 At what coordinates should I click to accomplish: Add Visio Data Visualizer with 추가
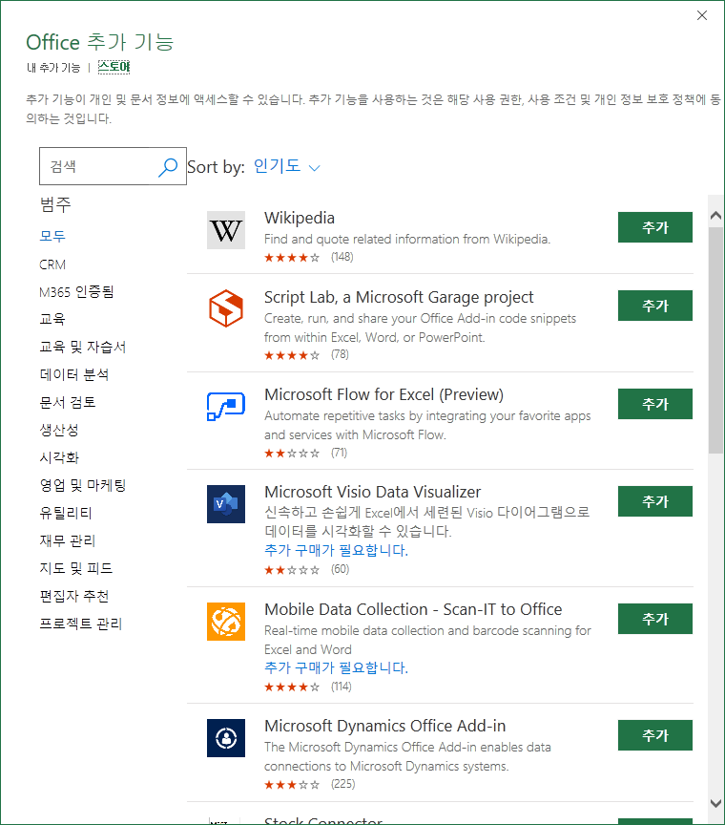point(655,501)
